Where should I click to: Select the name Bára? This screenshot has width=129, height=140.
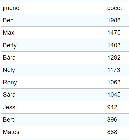(9, 58)
